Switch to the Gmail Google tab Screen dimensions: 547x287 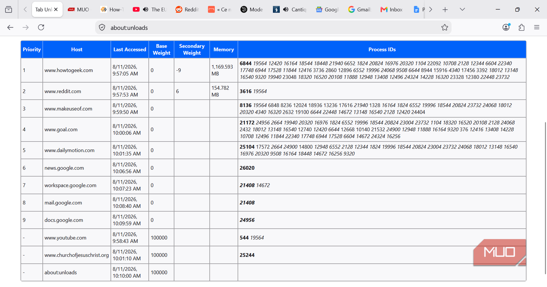click(359, 10)
